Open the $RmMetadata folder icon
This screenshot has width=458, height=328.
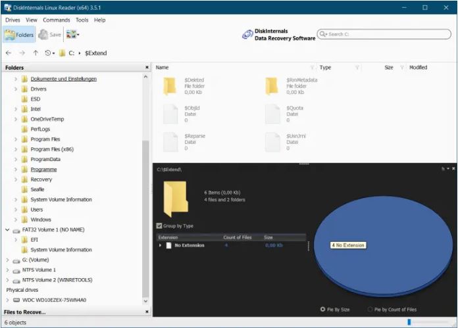click(x=272, y=86)
